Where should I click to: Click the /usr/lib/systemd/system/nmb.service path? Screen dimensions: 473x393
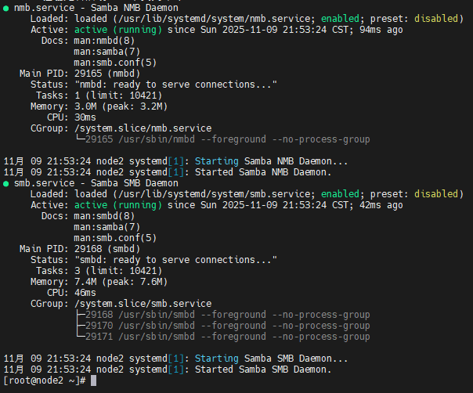point(215,19)
